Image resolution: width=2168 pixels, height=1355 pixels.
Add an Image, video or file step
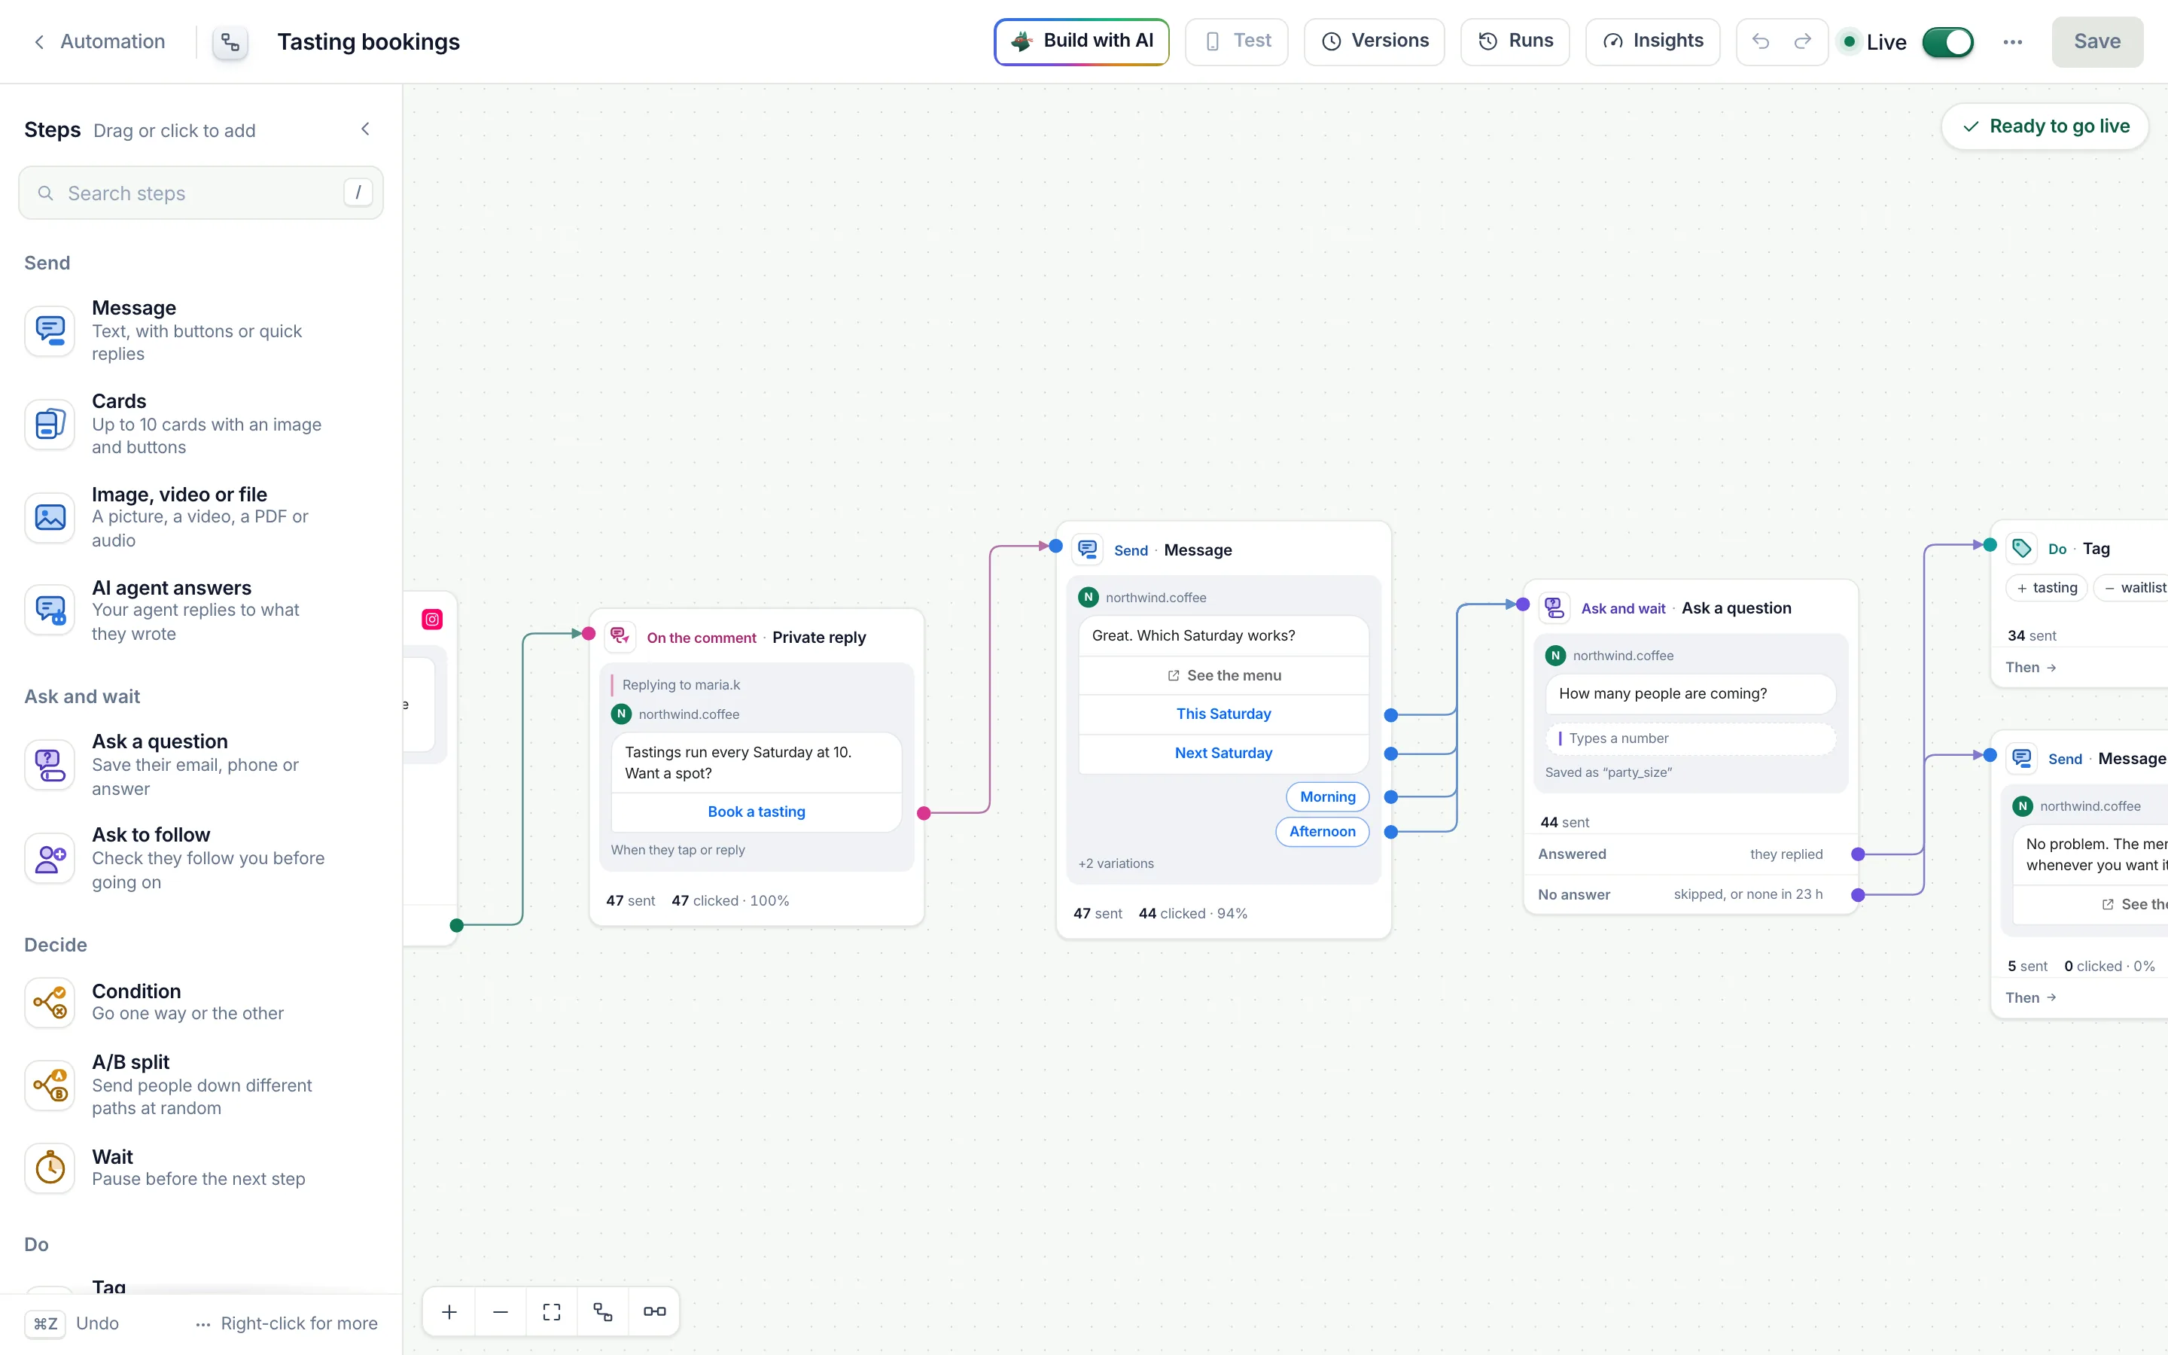201,517
